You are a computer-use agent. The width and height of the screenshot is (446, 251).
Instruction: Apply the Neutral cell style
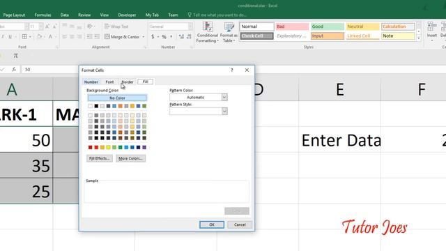pos(362,26)
